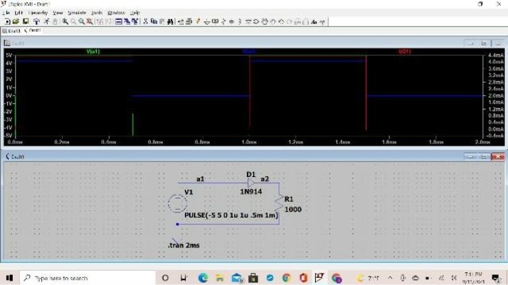Click the Zoom to Fit icon
The width and height of the screenshot is (508, 285).
pyautogui.click(x=90, y=21)
